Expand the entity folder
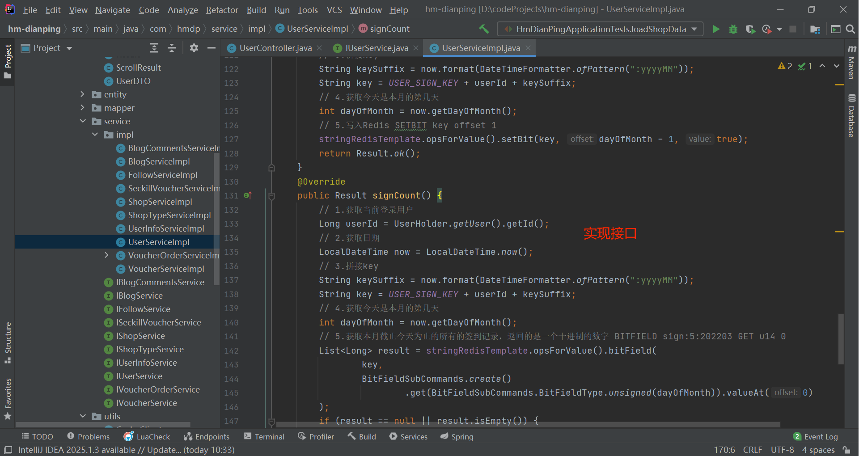The width and height of the screenshot is (859, 456). click(82, 94)
